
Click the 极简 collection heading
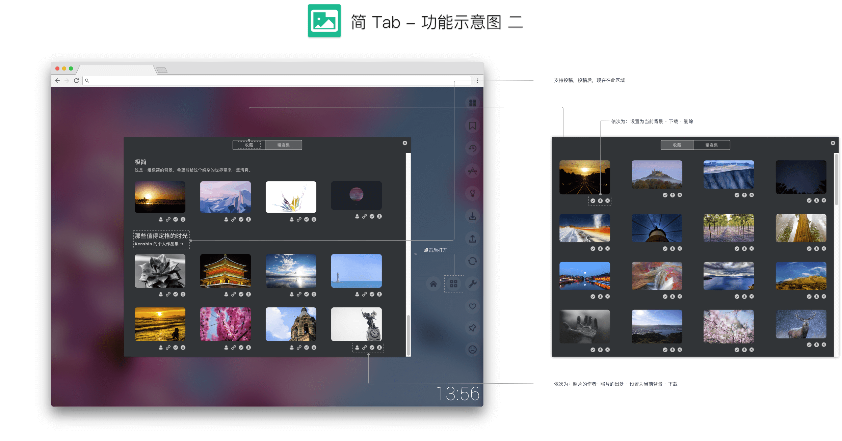click(x=140, y=162)
